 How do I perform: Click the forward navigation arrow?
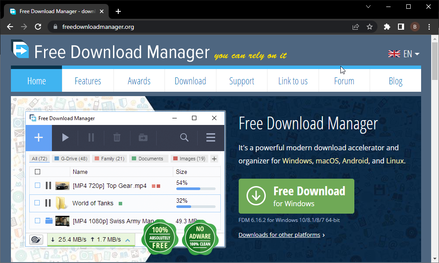tap(24, 27)
